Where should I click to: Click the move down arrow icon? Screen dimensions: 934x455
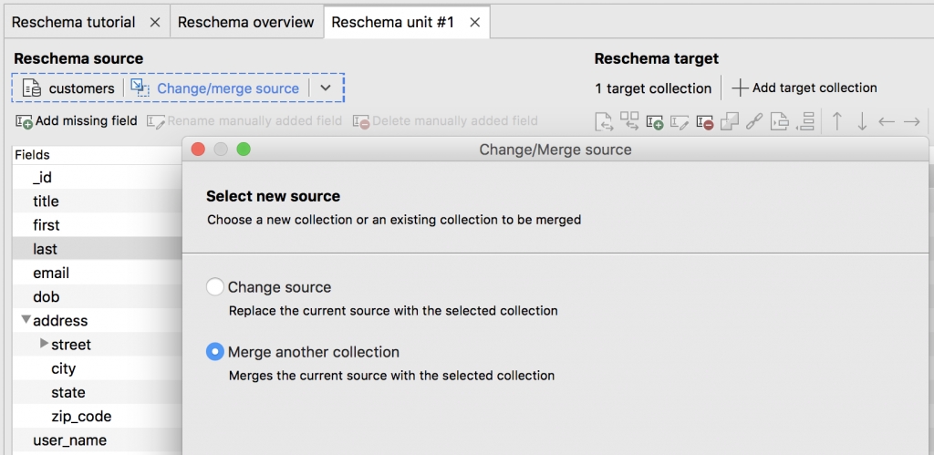tap(862, 121)
